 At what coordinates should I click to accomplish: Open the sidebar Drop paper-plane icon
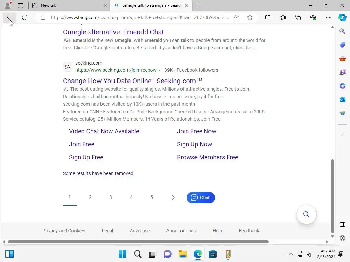342,113
